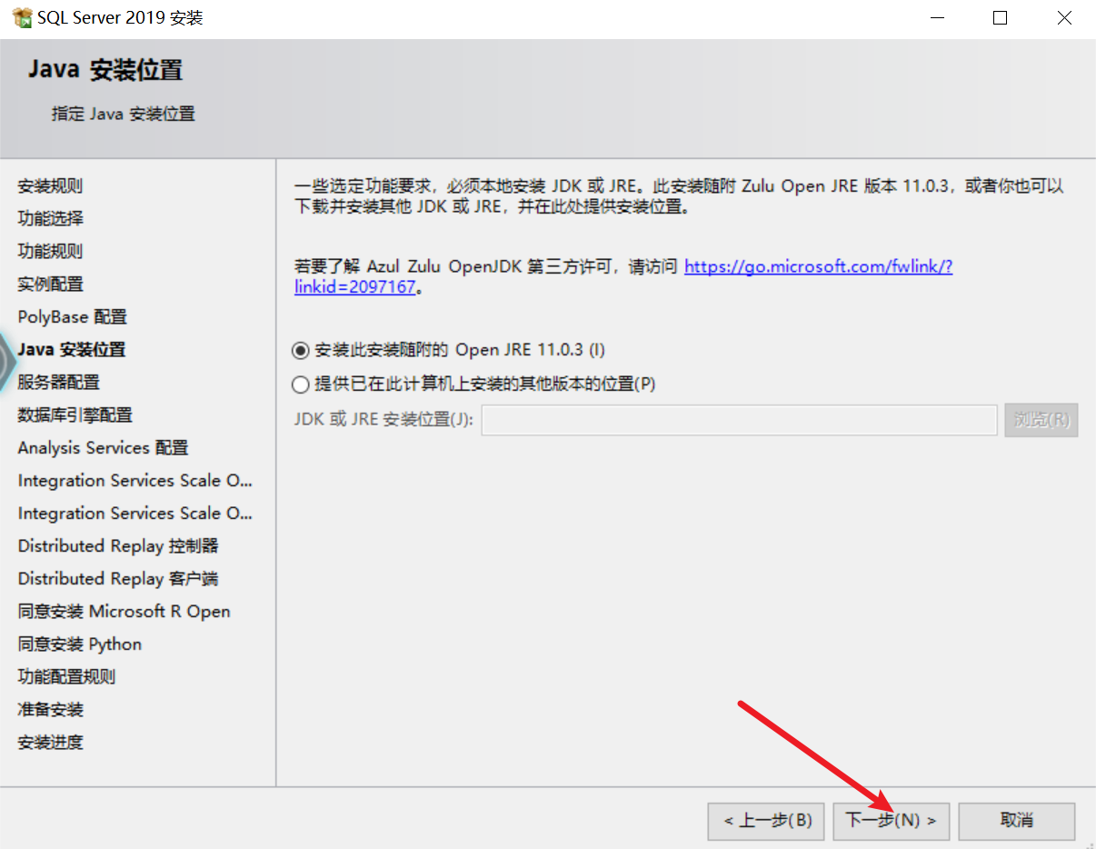Select 同意安装 Python in the sidebar
This screenshot has height=849, width=1096.
click(x=80, y=644)
